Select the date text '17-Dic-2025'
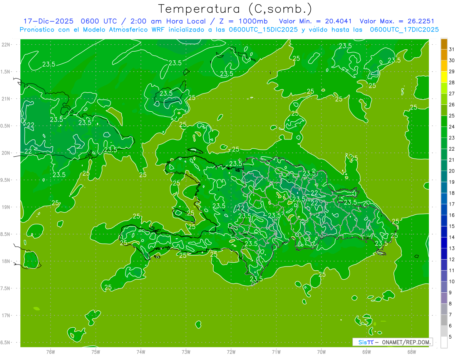Viewport: 462px width, 357px height. pos(48,22)
